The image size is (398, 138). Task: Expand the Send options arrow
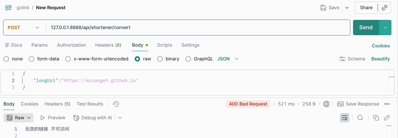click(x=385, y=28)
